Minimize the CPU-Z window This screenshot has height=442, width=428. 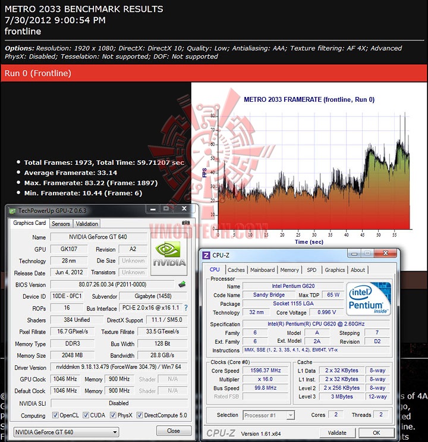354,253
